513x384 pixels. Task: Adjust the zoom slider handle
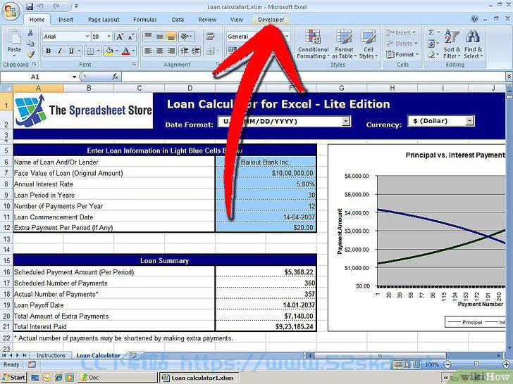476,364
